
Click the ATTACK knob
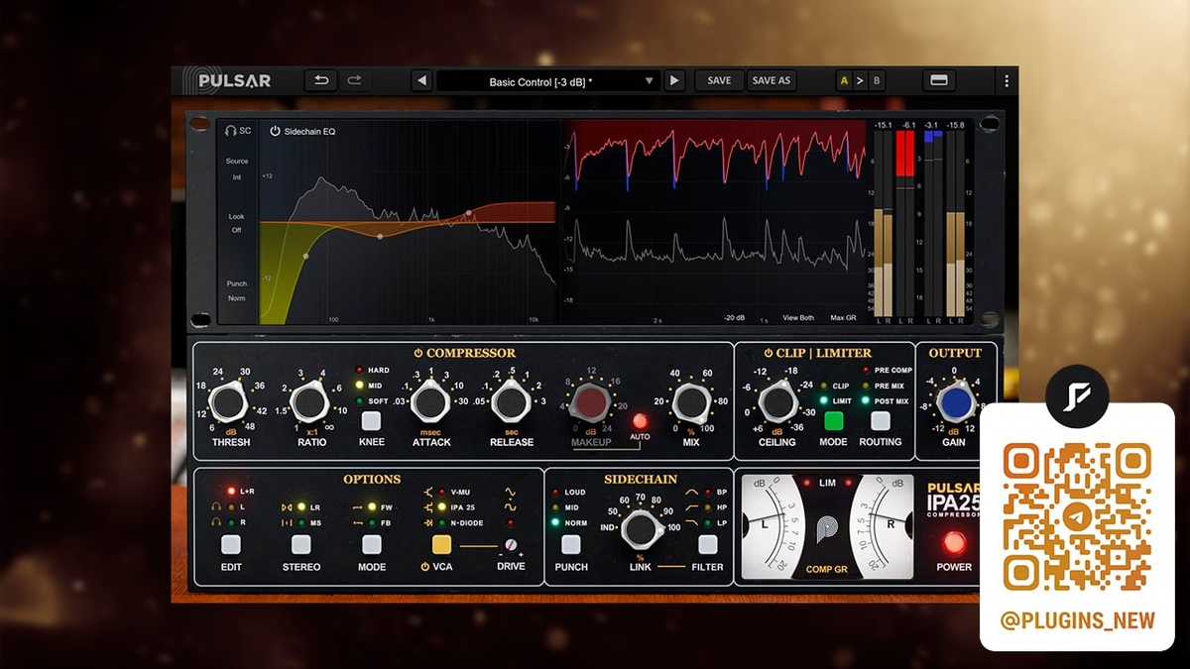(x=428, y=402)
